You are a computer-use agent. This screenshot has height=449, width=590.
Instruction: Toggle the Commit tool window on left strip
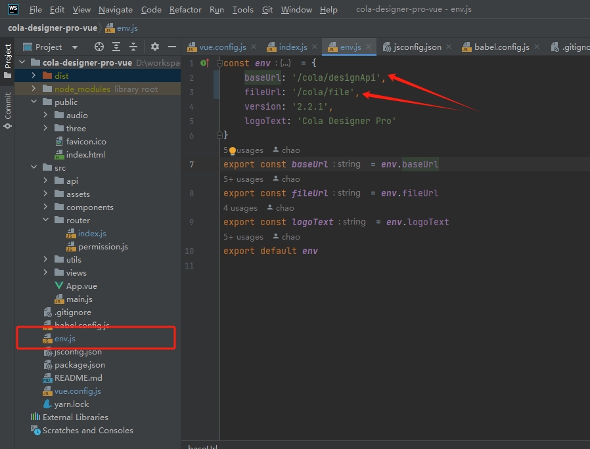[x=8, y=110]
